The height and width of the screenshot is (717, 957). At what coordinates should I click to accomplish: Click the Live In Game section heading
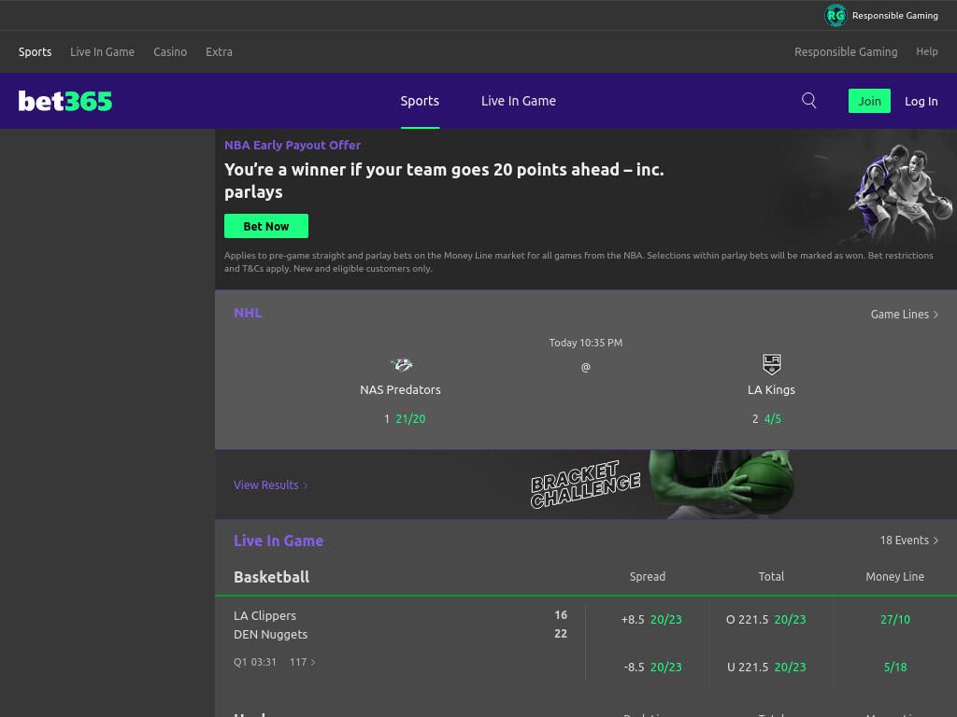(x=279, y=541)
